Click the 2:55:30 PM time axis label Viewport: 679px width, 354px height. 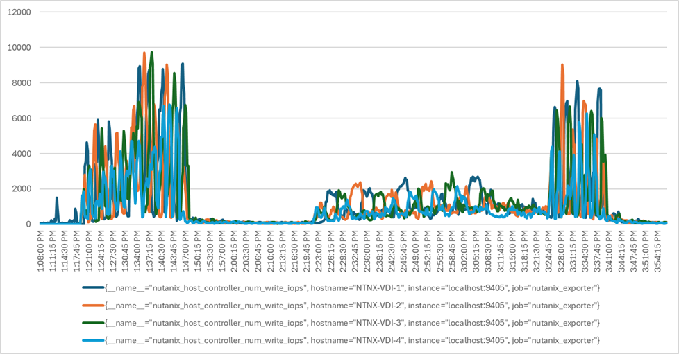(x=440, y=251)
